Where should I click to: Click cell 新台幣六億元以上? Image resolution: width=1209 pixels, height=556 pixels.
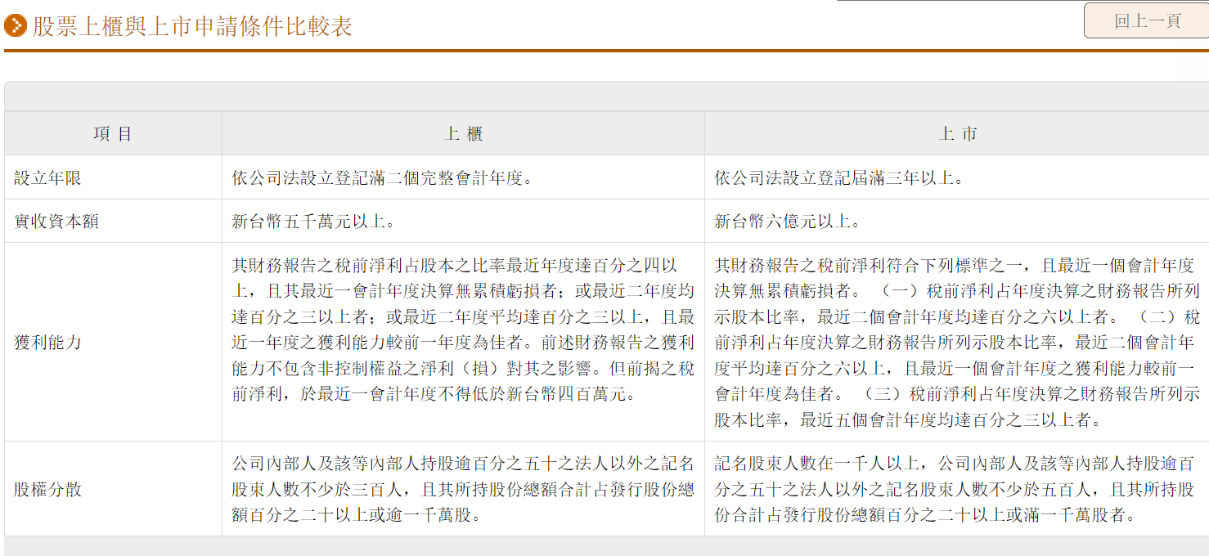click(956, 222)
